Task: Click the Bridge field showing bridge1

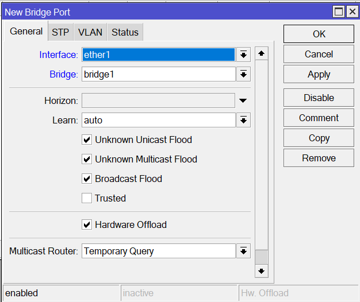Action: [159, 74]
